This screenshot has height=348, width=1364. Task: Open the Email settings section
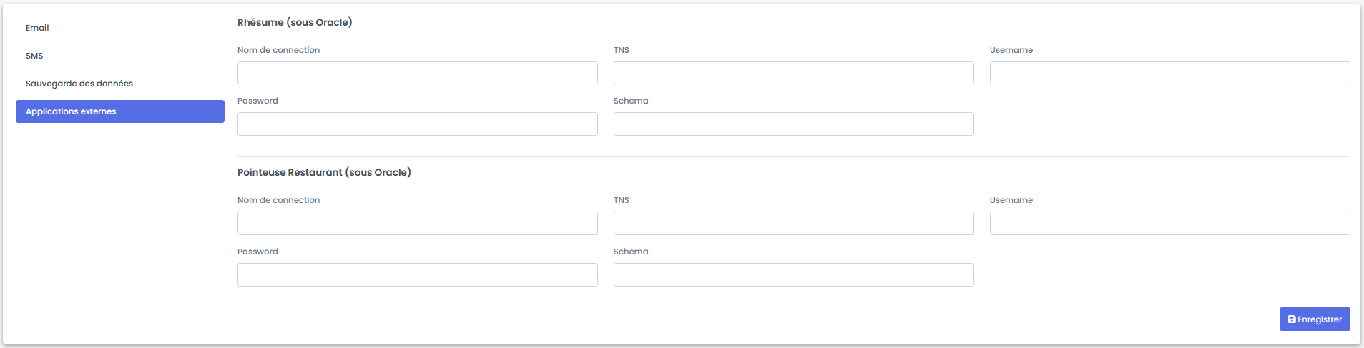click(x=37, y=28)
